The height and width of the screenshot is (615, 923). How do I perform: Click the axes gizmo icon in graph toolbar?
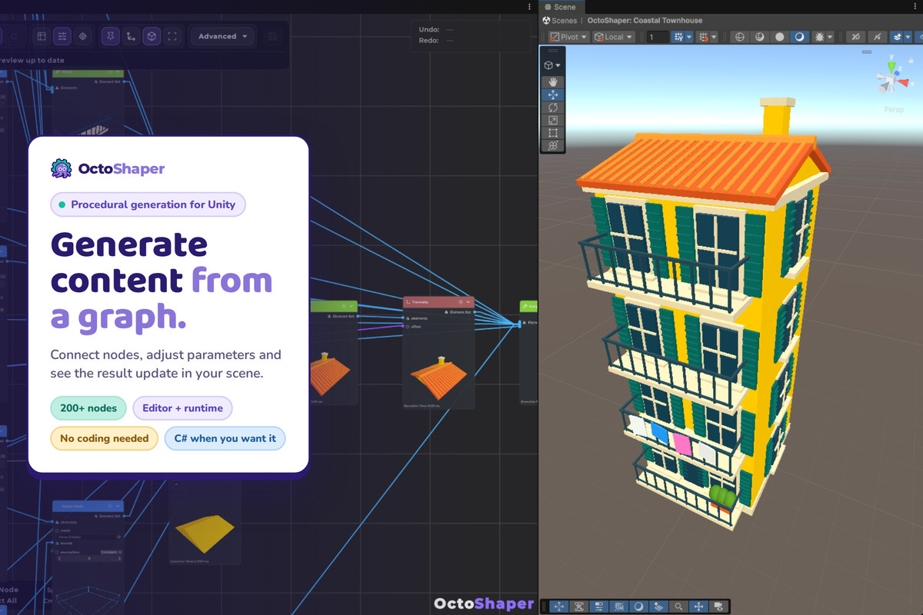132,36
